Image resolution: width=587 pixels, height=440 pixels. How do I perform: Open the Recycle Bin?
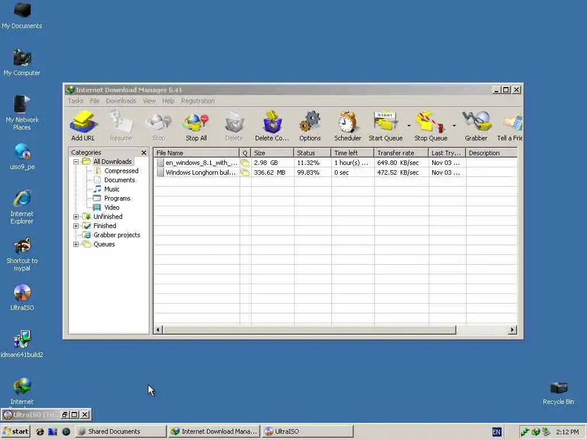click(x=558, y=393)
